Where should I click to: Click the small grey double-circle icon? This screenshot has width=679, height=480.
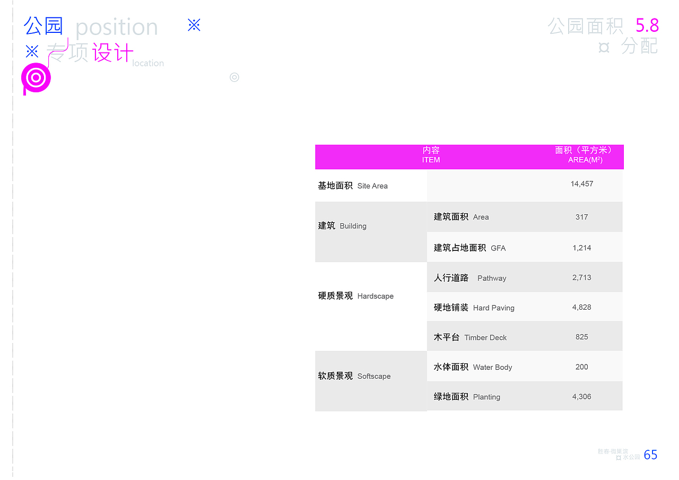pos(234,77)
